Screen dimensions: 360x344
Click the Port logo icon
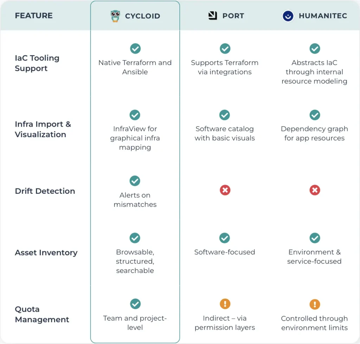click(213, 15)
